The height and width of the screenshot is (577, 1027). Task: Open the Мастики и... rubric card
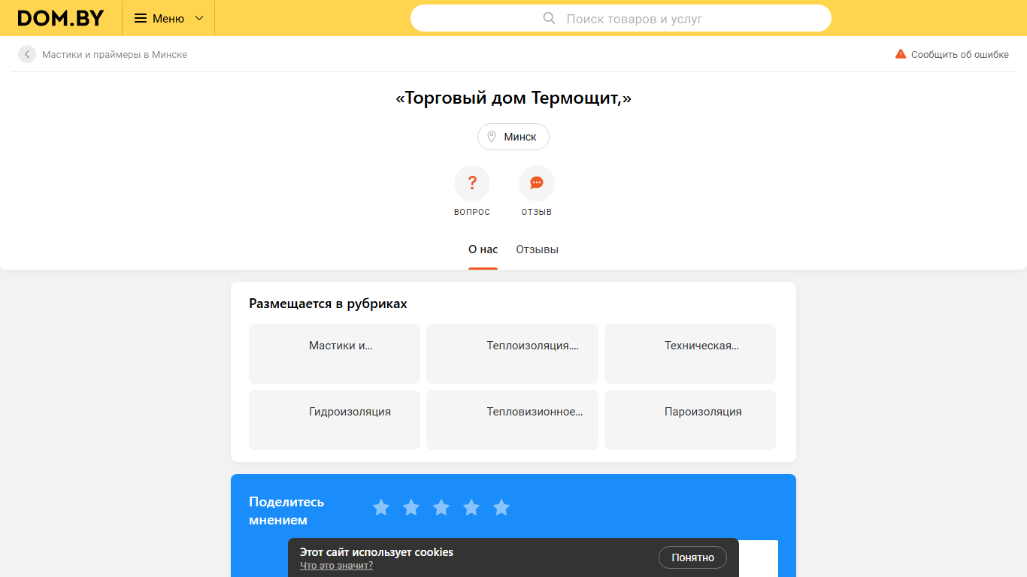(335, 354)
